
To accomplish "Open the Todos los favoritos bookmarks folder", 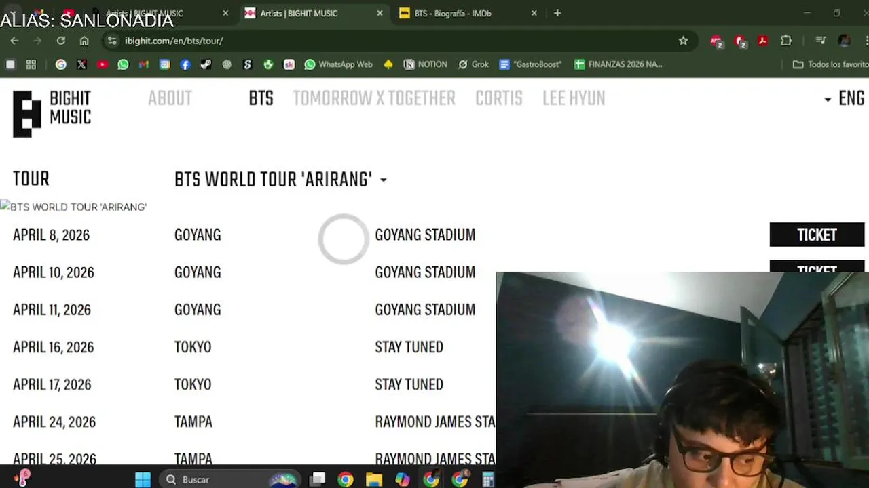I will 830,64.
